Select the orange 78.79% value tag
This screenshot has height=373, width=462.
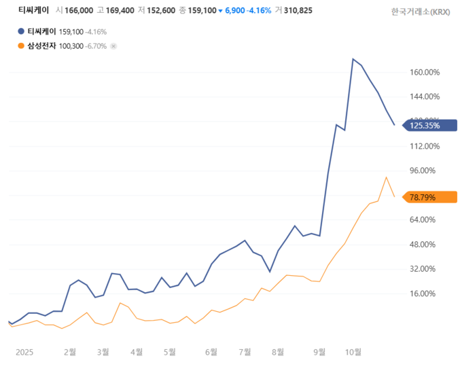point(431,197)
